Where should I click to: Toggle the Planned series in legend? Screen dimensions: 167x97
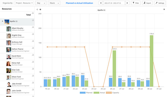pos(86,93)
